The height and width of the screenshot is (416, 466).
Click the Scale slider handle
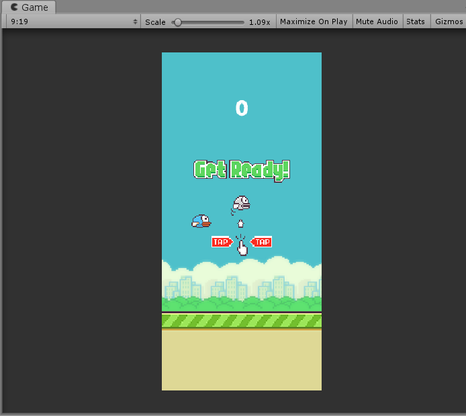tap(178, 22)
